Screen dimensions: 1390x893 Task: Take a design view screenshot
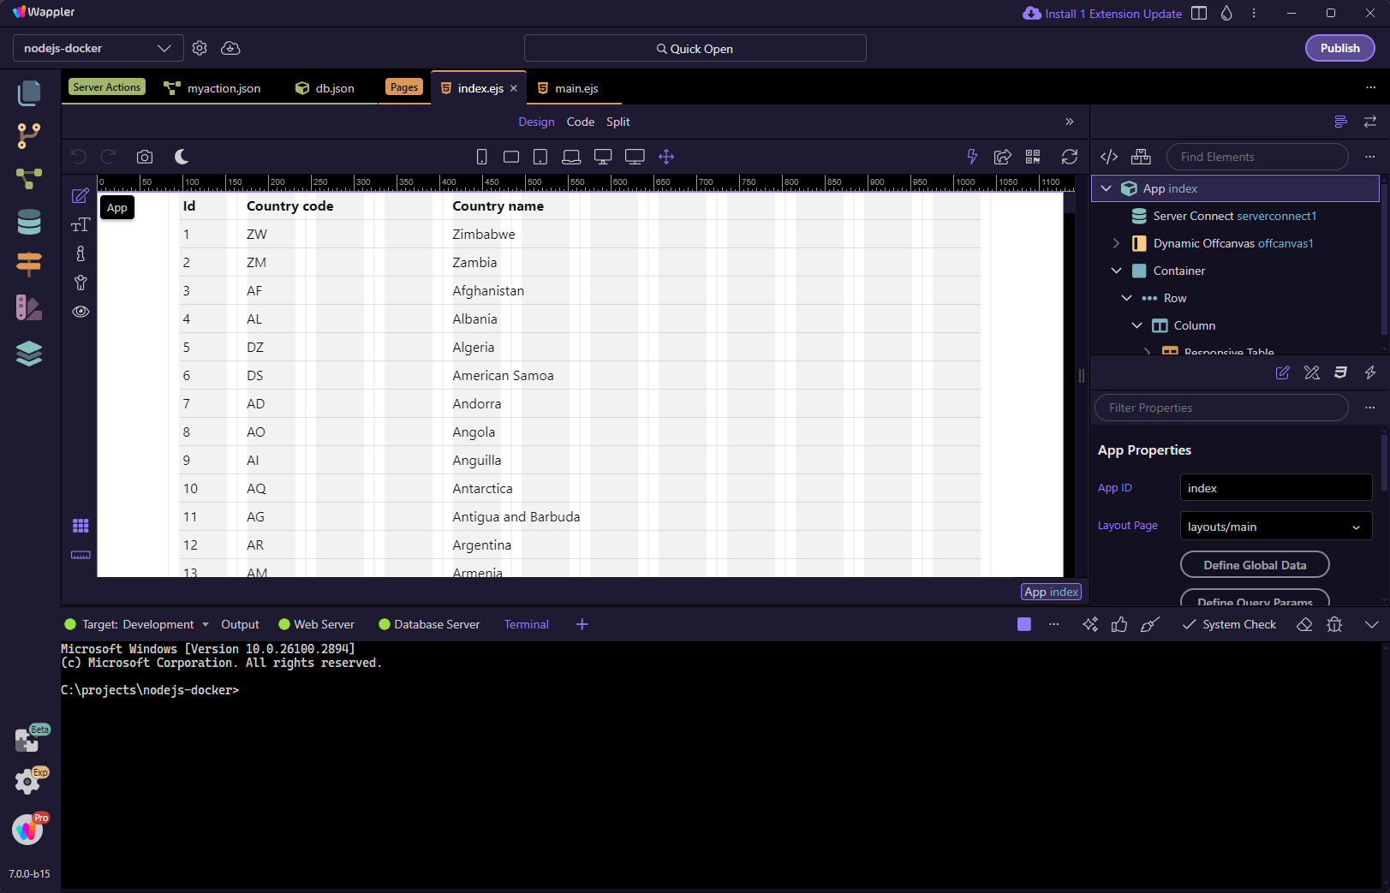pyautogui.click(x=145, y=157)
